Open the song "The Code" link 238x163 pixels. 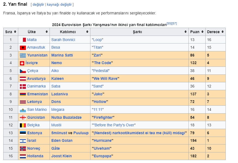[x=102, y=63]
